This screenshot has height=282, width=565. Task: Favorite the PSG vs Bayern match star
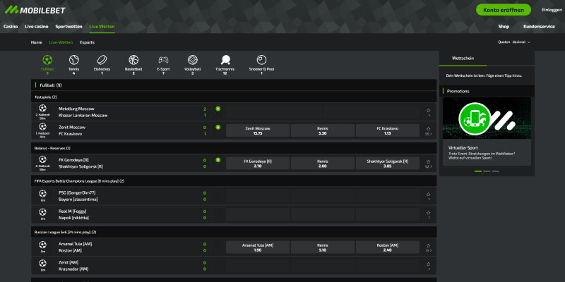(x=429, y=195)
